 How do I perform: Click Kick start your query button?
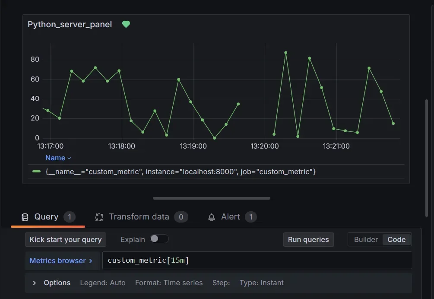66,239
